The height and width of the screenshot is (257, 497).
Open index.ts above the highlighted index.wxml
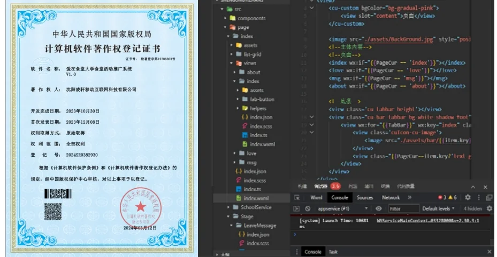click(253, 189)
